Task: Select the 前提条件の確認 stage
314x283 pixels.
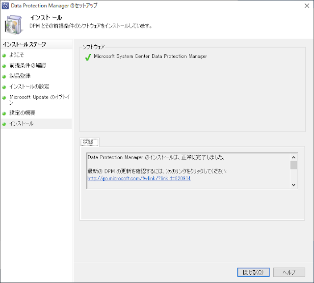Action: [28, 65]
